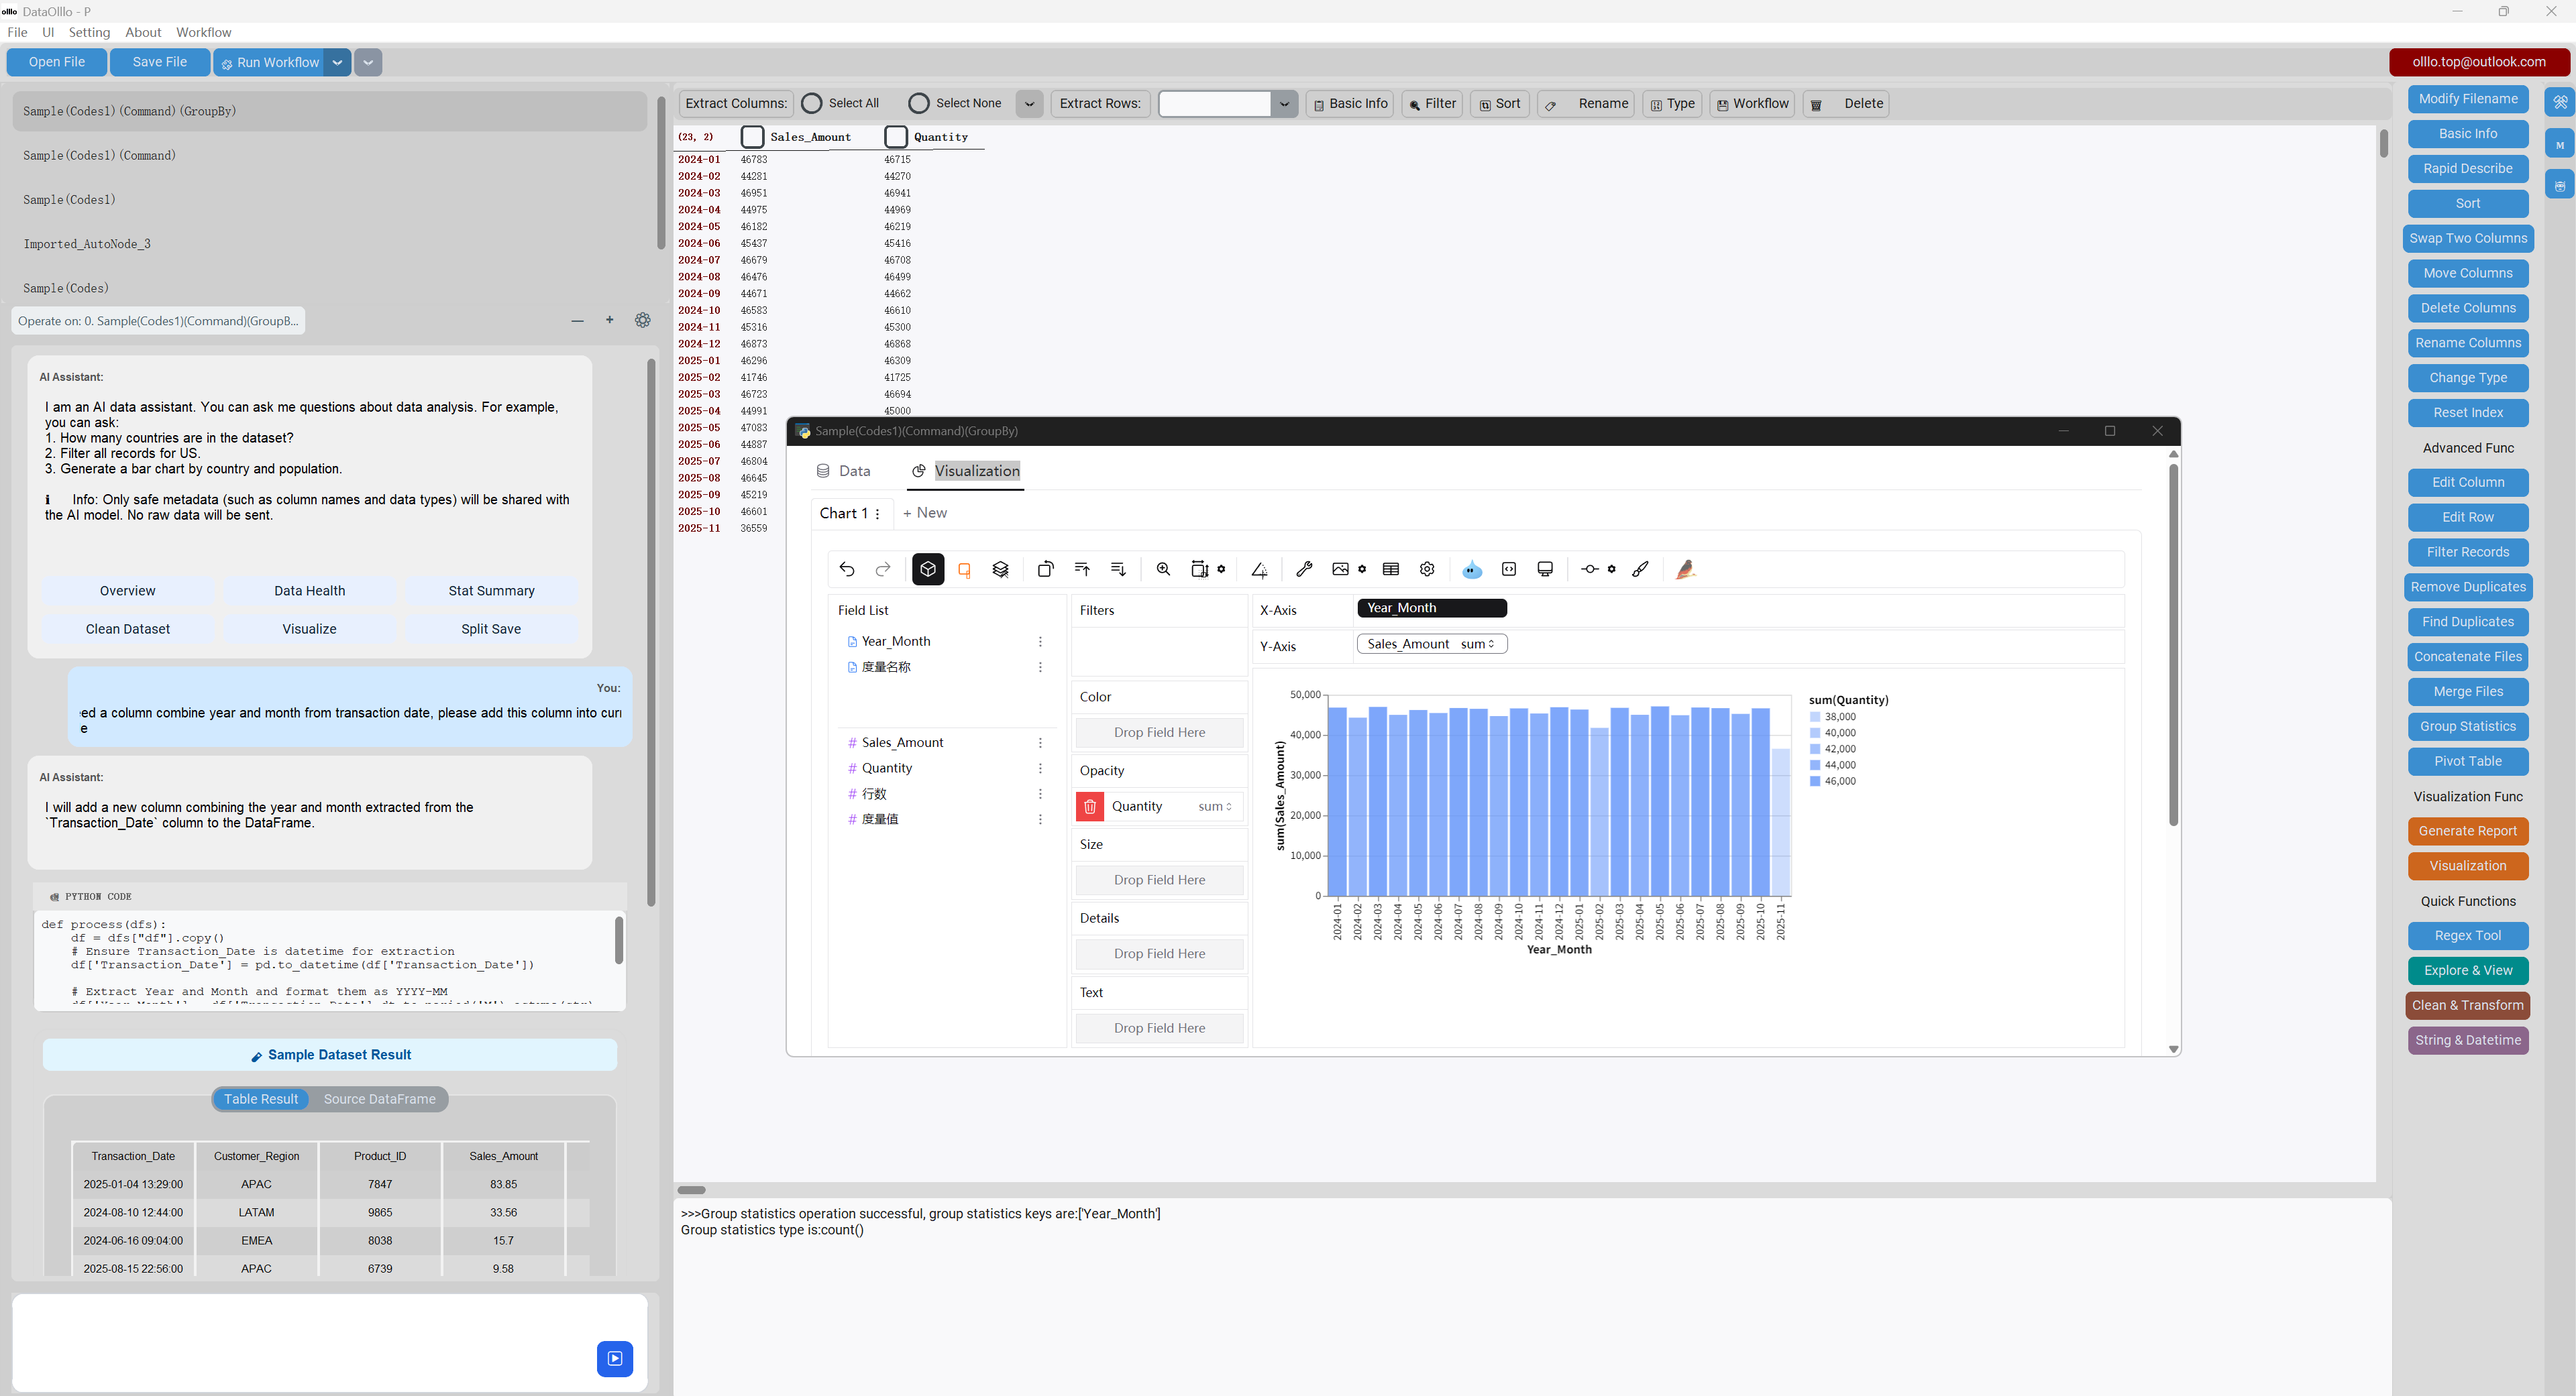Image resolution: width=2576 pixels, height=1396 pixels.
Task: Click the Group Statistics button
Action: [x=2467, y=726]
